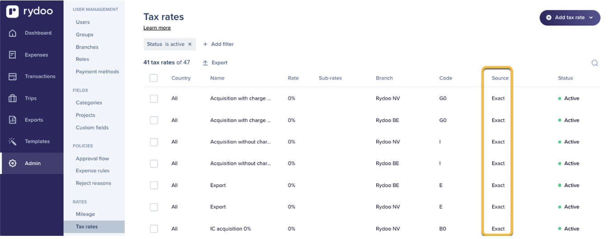Select the IC acquisition 0% row checkbox
610x239 pixels.
tap(154, 229)
